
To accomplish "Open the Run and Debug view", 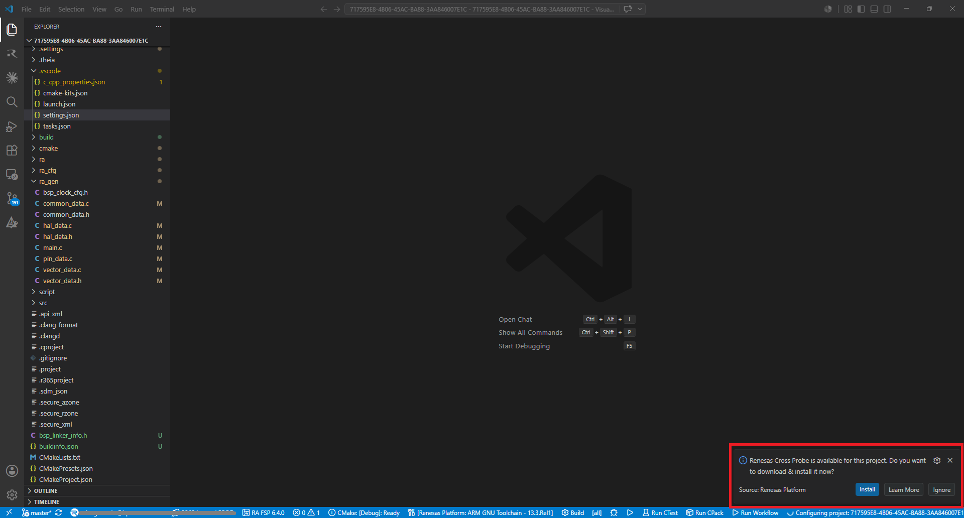I will pyautogui.click(x=12, y=126).
